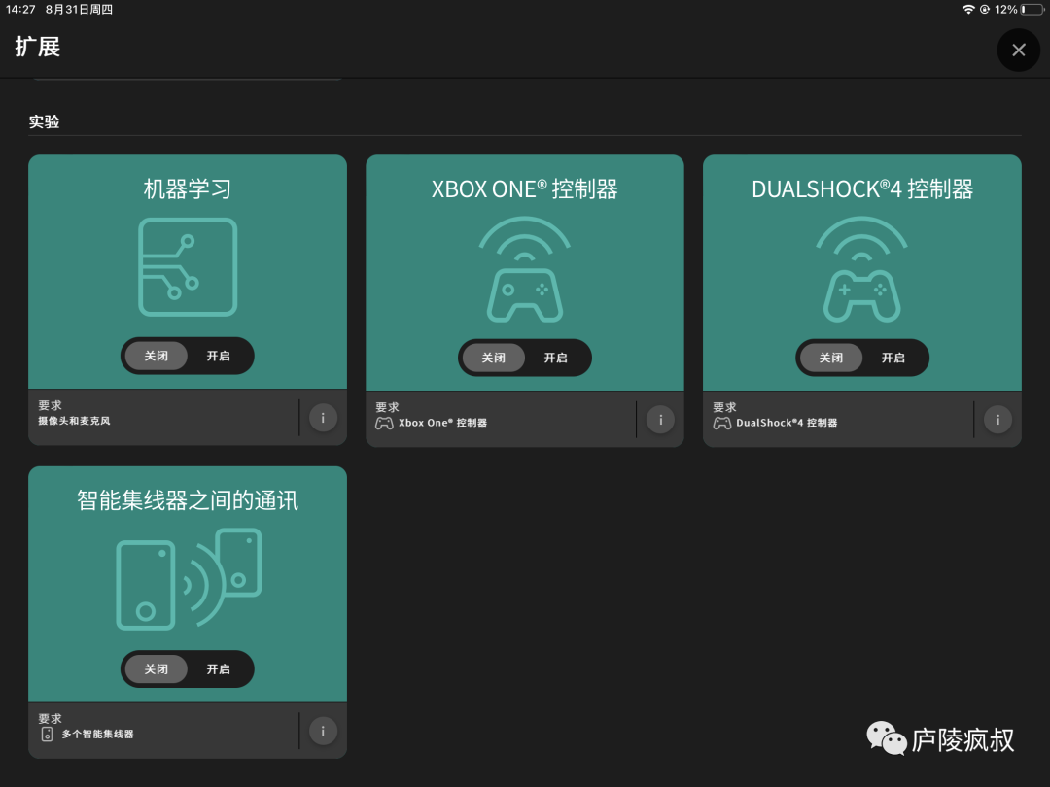Click 要求 label in the DUALSHOCK 4 控制器 card
The image size is (1050, 787).
tap(725, 407)
